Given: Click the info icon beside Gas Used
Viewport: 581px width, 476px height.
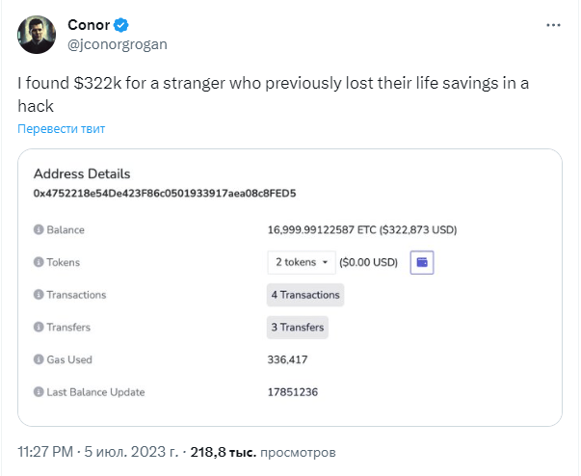Looking at the screenshot, I should pyautogui.click(x=39, y=359).
